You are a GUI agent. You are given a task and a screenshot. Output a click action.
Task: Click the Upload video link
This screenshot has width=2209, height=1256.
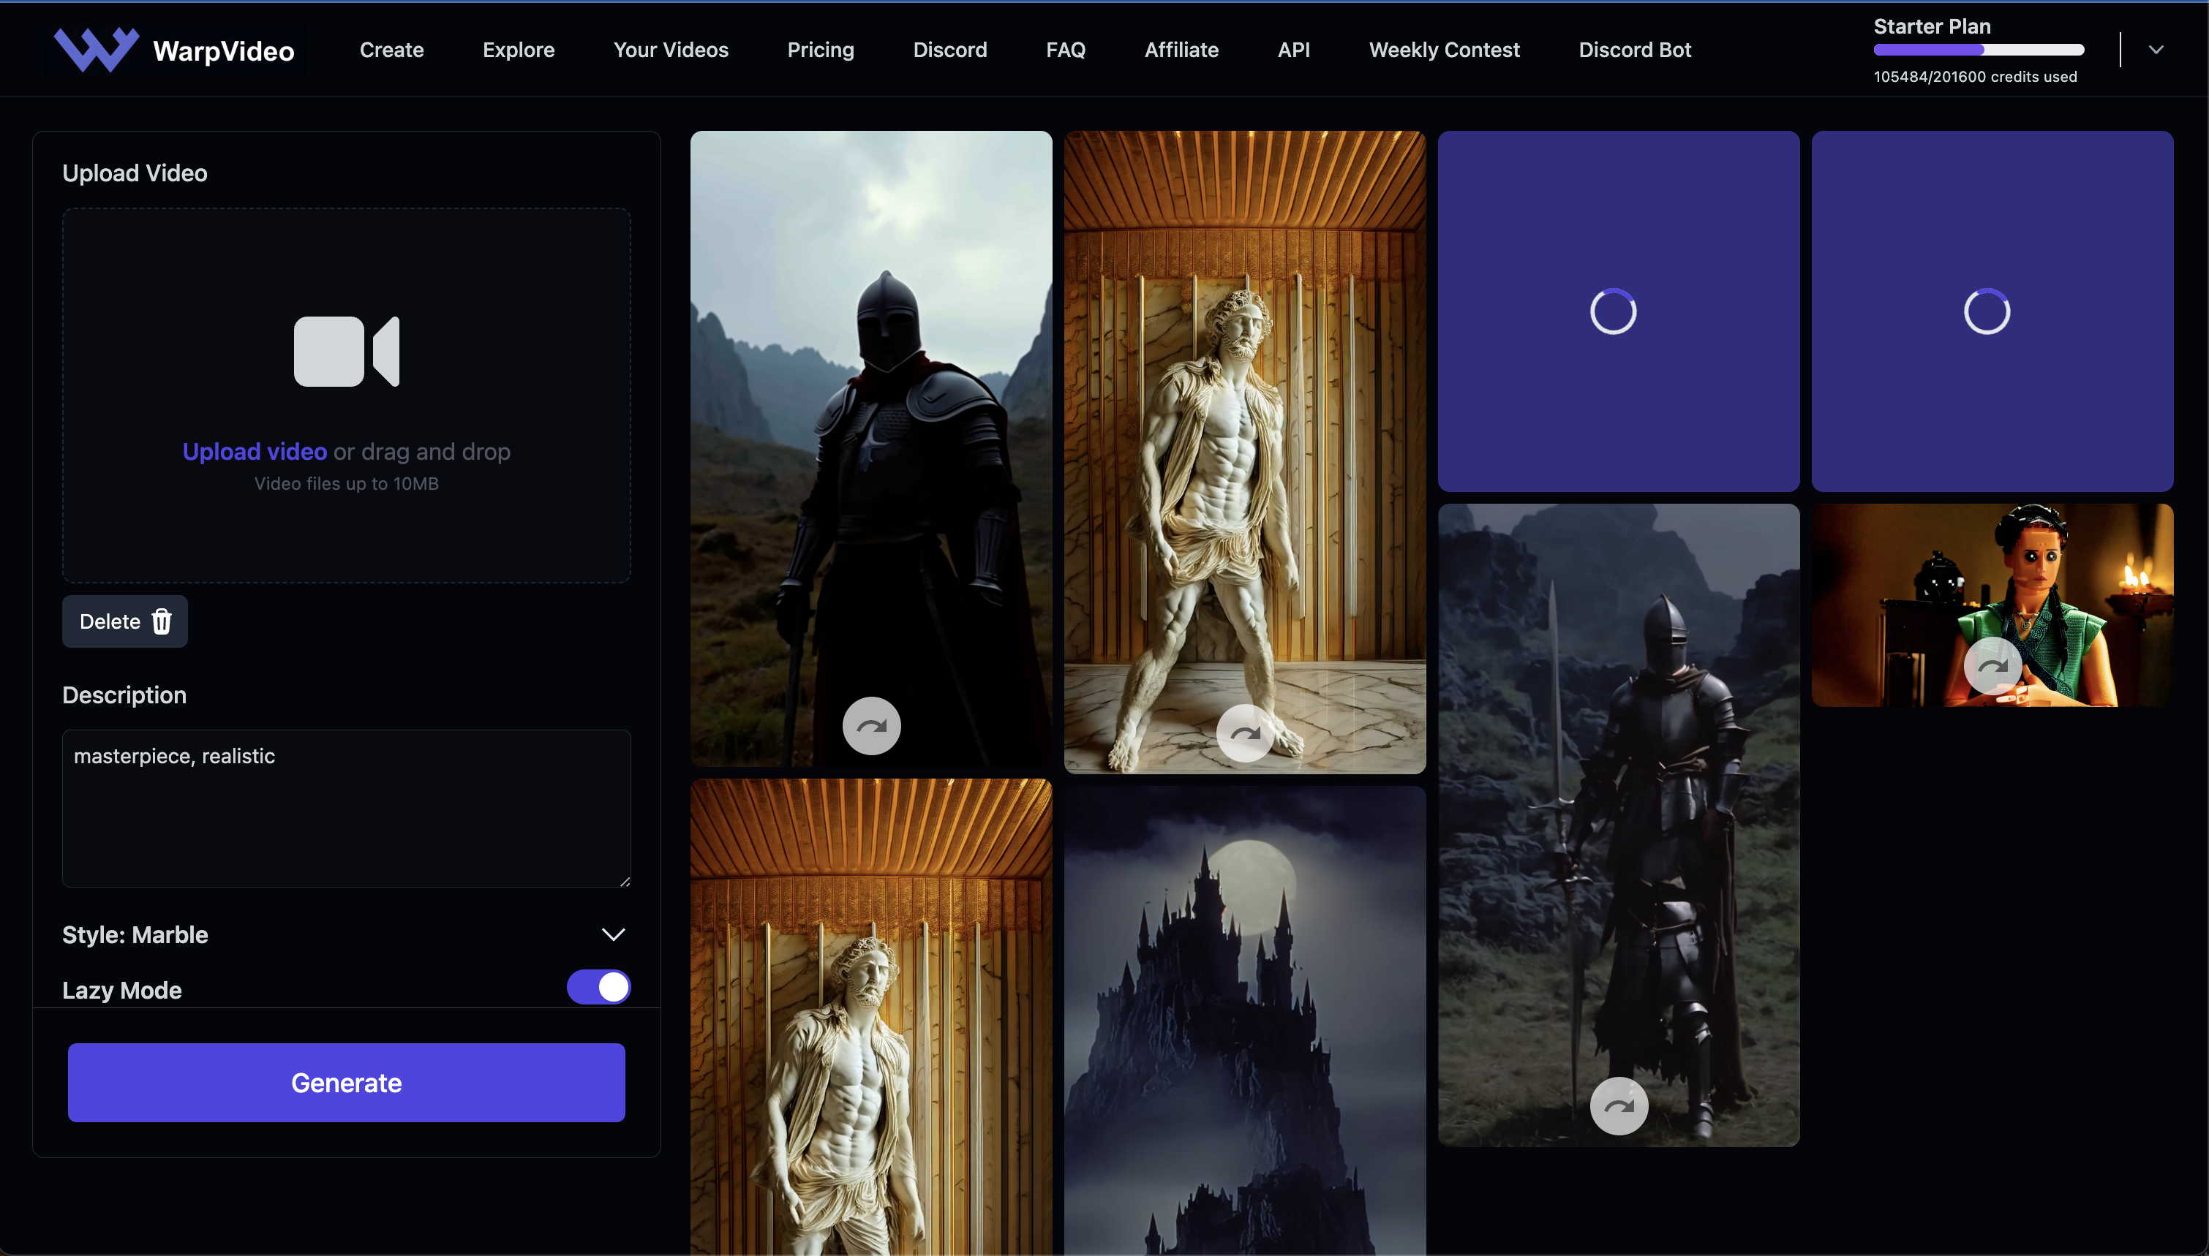click(x=255, y=451)
